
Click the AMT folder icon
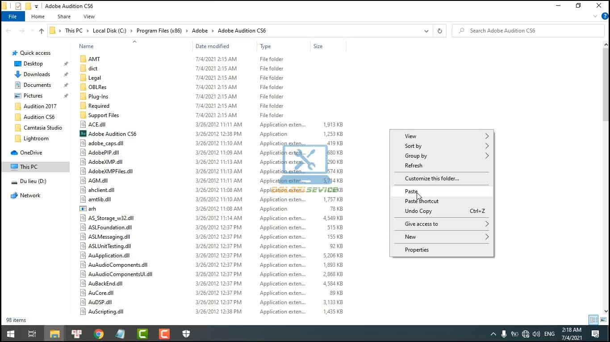click(x=83, y=59)
